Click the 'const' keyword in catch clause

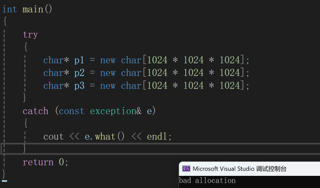click(x=72, y=111)
